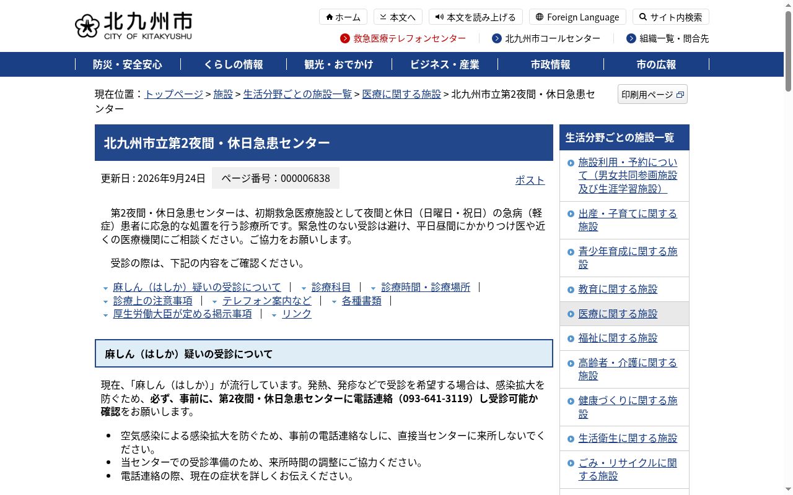Image resolution: width=793 pixels, height=495 pixels.
Task: Open 教育に関する施設 sidebar link
Action: pyautogui.click(x=618, y=289)
